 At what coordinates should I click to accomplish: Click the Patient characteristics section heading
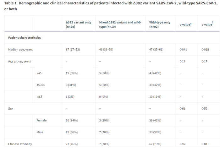coord(25,38)
